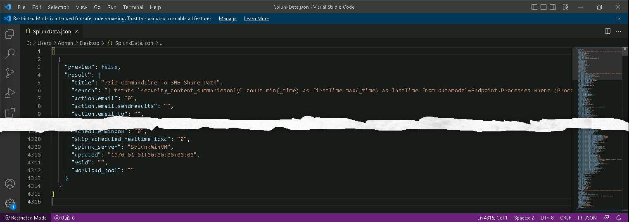629x222 pixels.
Task: Open the Run and Debug view
Action: point(10,93)
